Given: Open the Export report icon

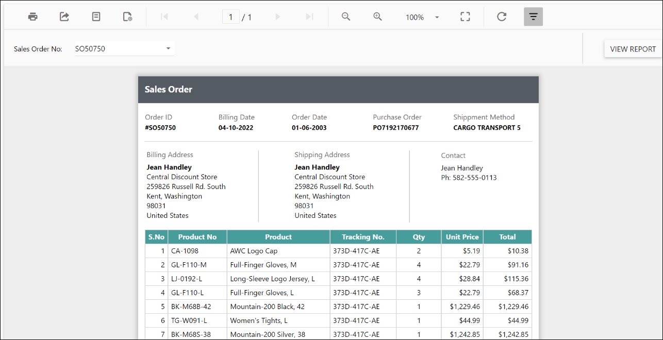Looking at the screenshot, I should [64, 16].
